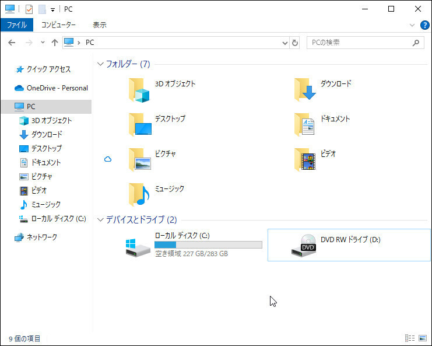432x346 pixels.
Task: Expand the address bar history dropdown
Action: coord(285,43)
